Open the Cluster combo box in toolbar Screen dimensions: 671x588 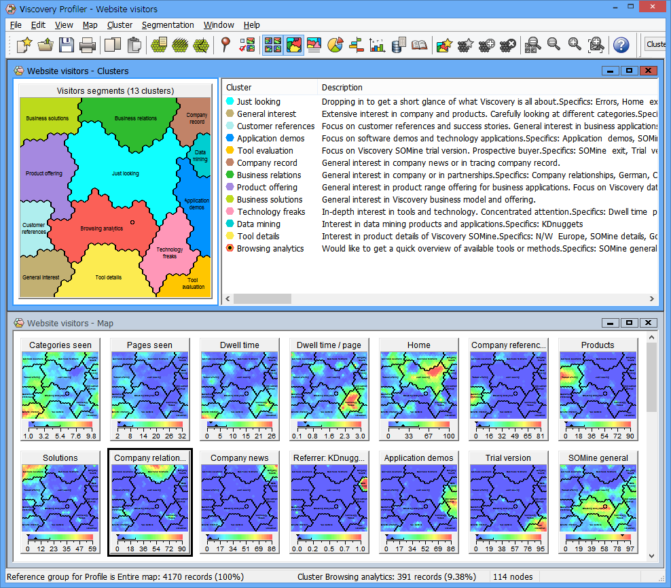(x=656, y=45)
